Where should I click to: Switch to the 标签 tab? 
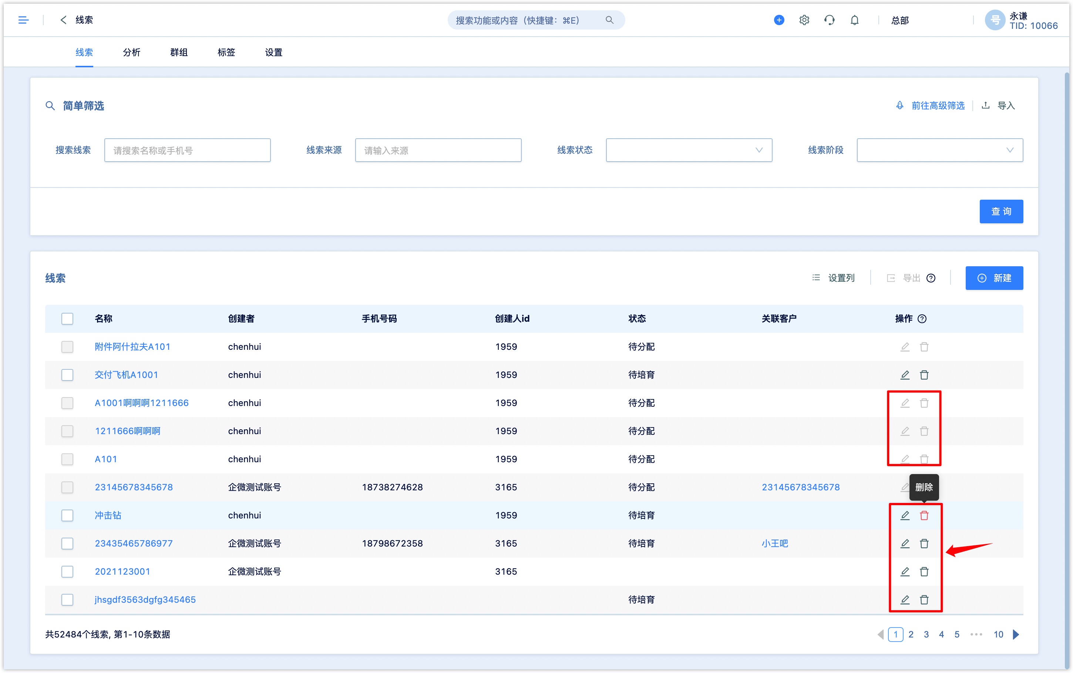(x=226, y=53)
